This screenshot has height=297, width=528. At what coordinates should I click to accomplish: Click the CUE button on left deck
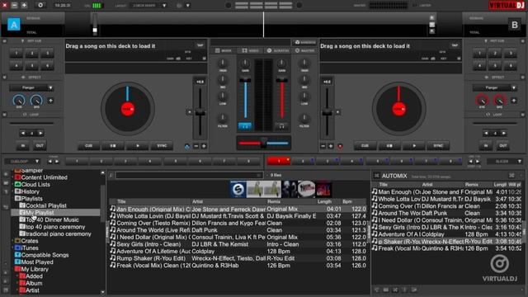click(88, 146)
